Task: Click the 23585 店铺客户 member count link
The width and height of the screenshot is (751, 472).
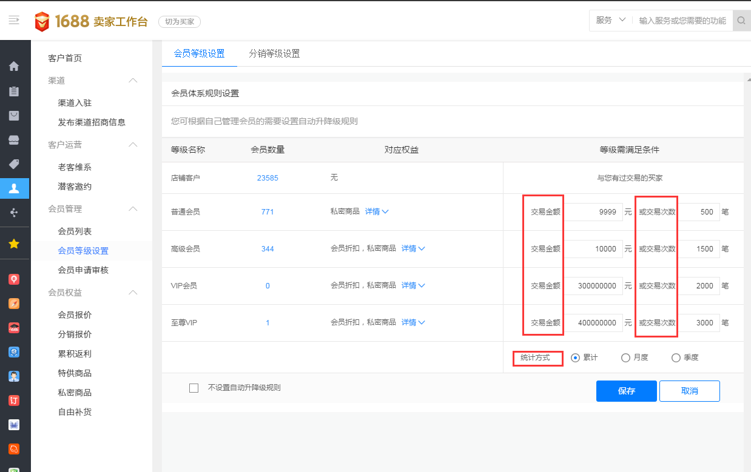Action: (x=268, y=178)
